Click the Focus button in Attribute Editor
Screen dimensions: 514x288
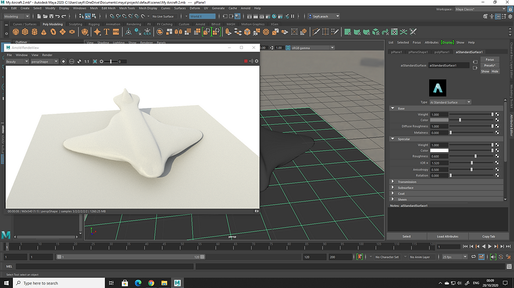[x=490, y=60]
